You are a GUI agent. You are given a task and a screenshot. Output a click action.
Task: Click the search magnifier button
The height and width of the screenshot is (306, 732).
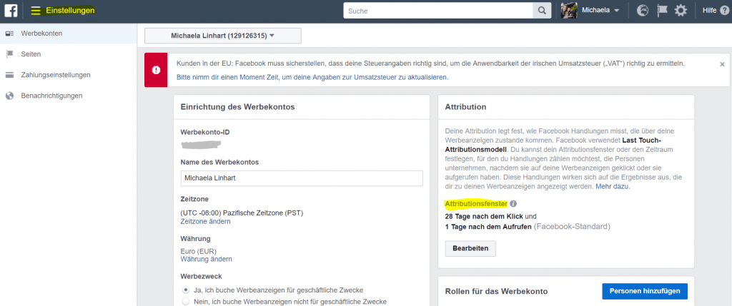(542, 10)
